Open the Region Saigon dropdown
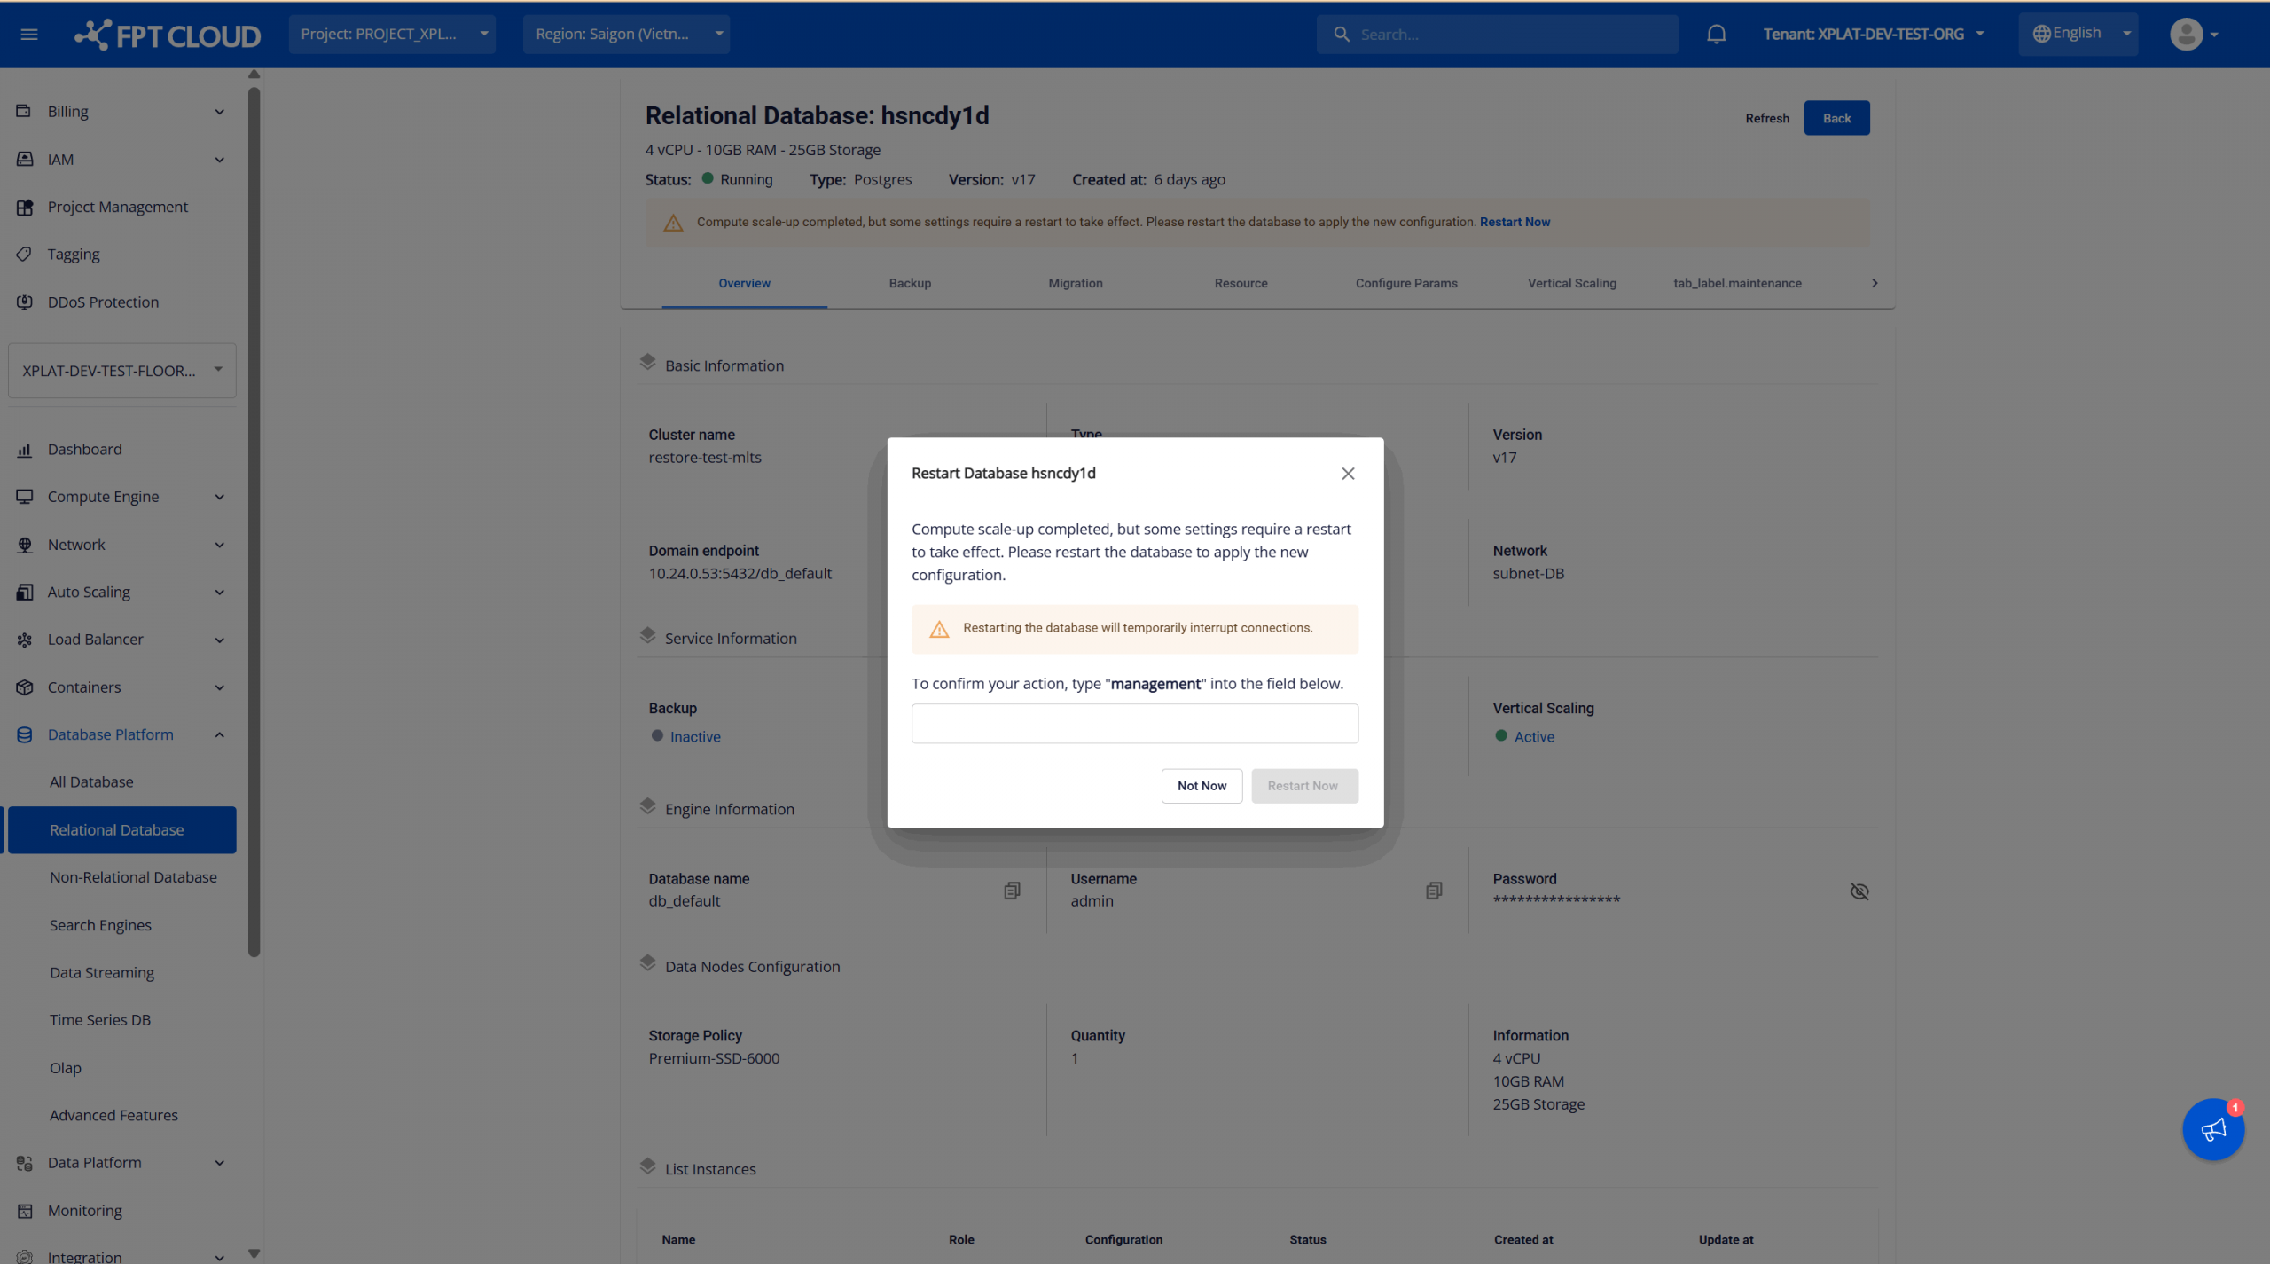Screen dimensions: 2270x1264 coord(626,35)
